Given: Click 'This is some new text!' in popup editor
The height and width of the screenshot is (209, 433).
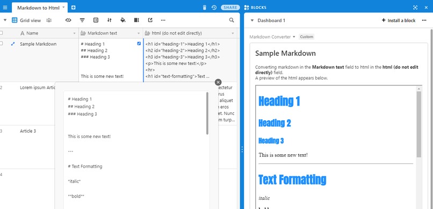Looking at the screenshot, I should click(89, 136).
